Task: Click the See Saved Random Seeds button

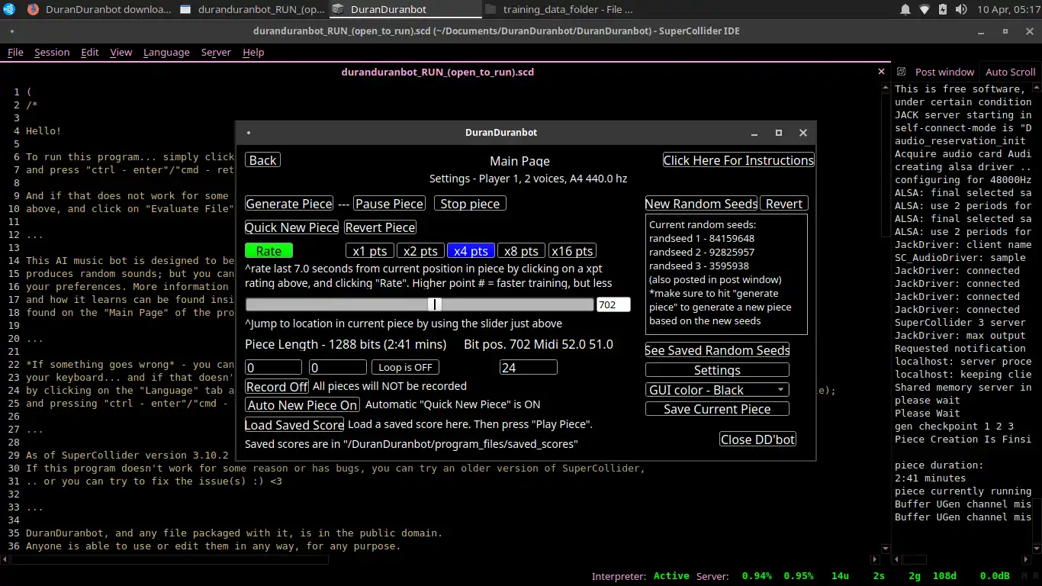Action: point(717,350)
